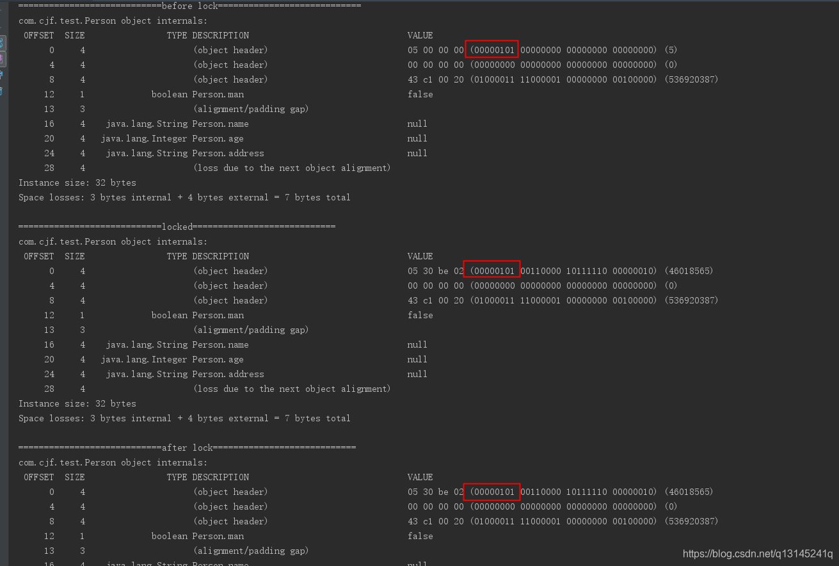Click the OFFSET header in before-lock table
The width and height of the screenshot is (839, 566).
(x=39, y=35)
